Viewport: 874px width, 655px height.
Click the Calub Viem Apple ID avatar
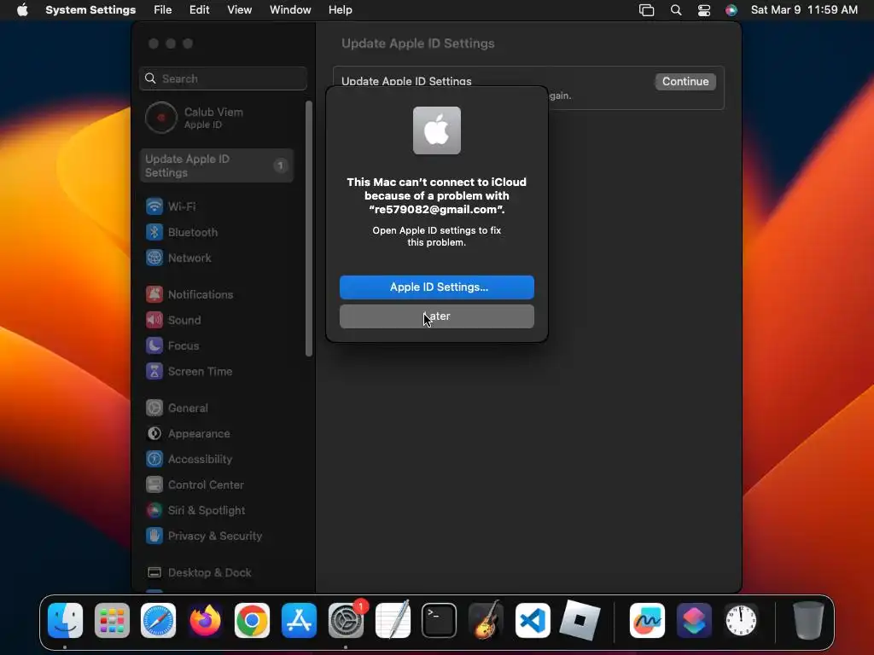tap(161, 118)
